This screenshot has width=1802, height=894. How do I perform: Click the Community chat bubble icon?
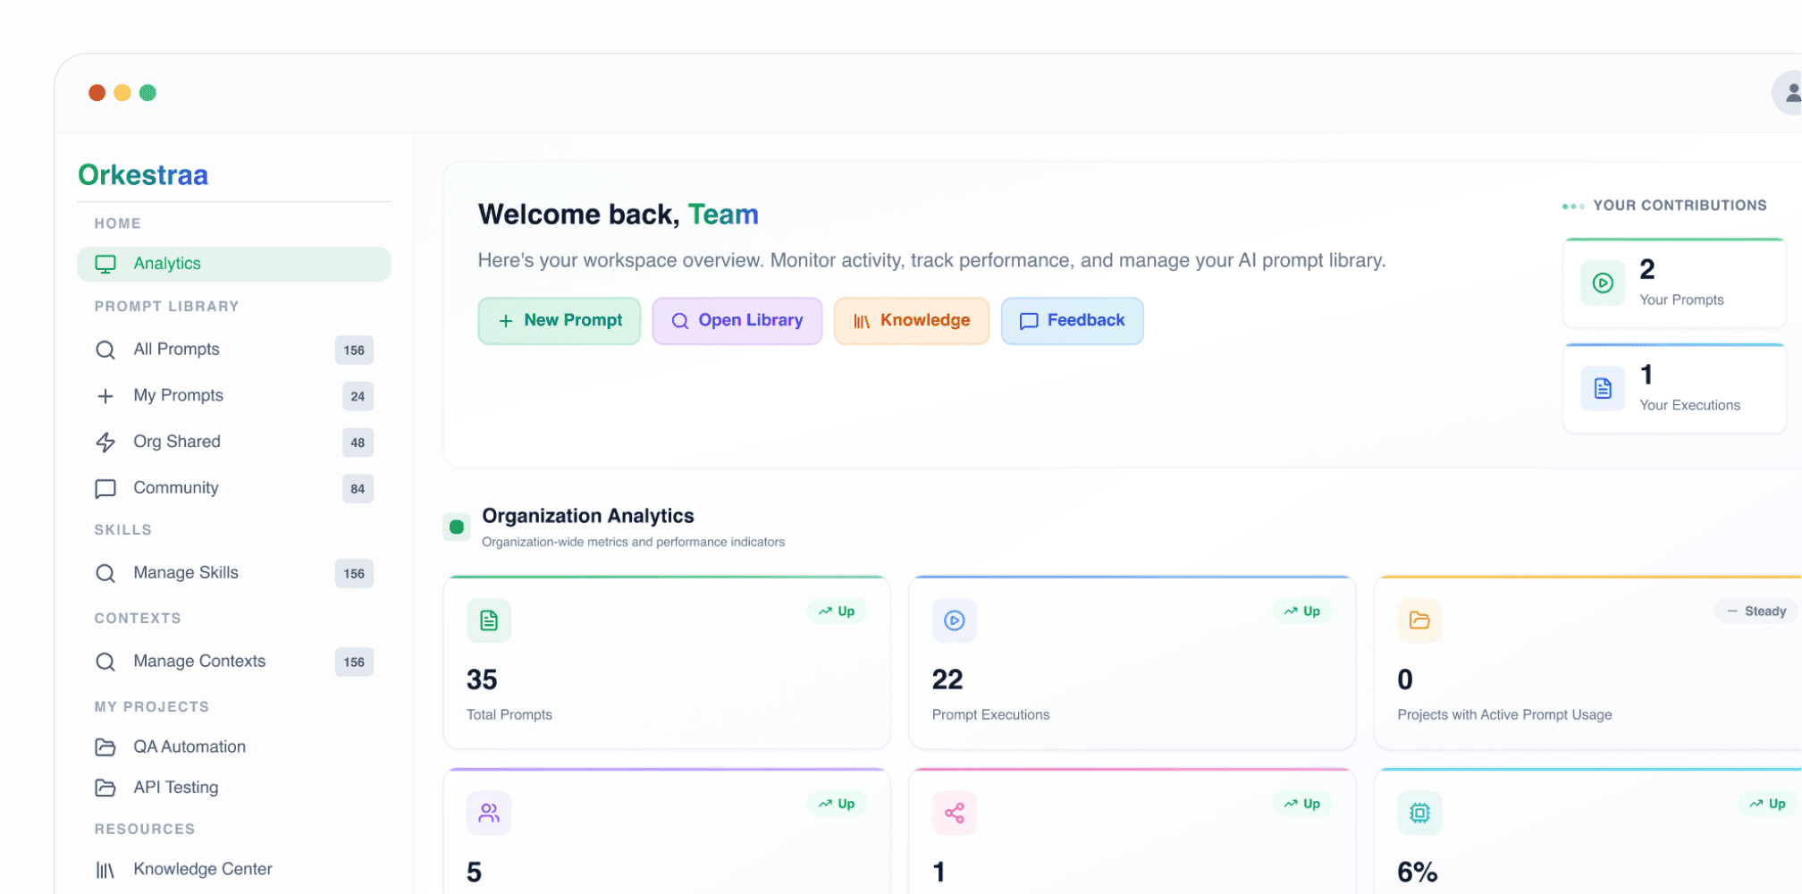coord(105,488)
